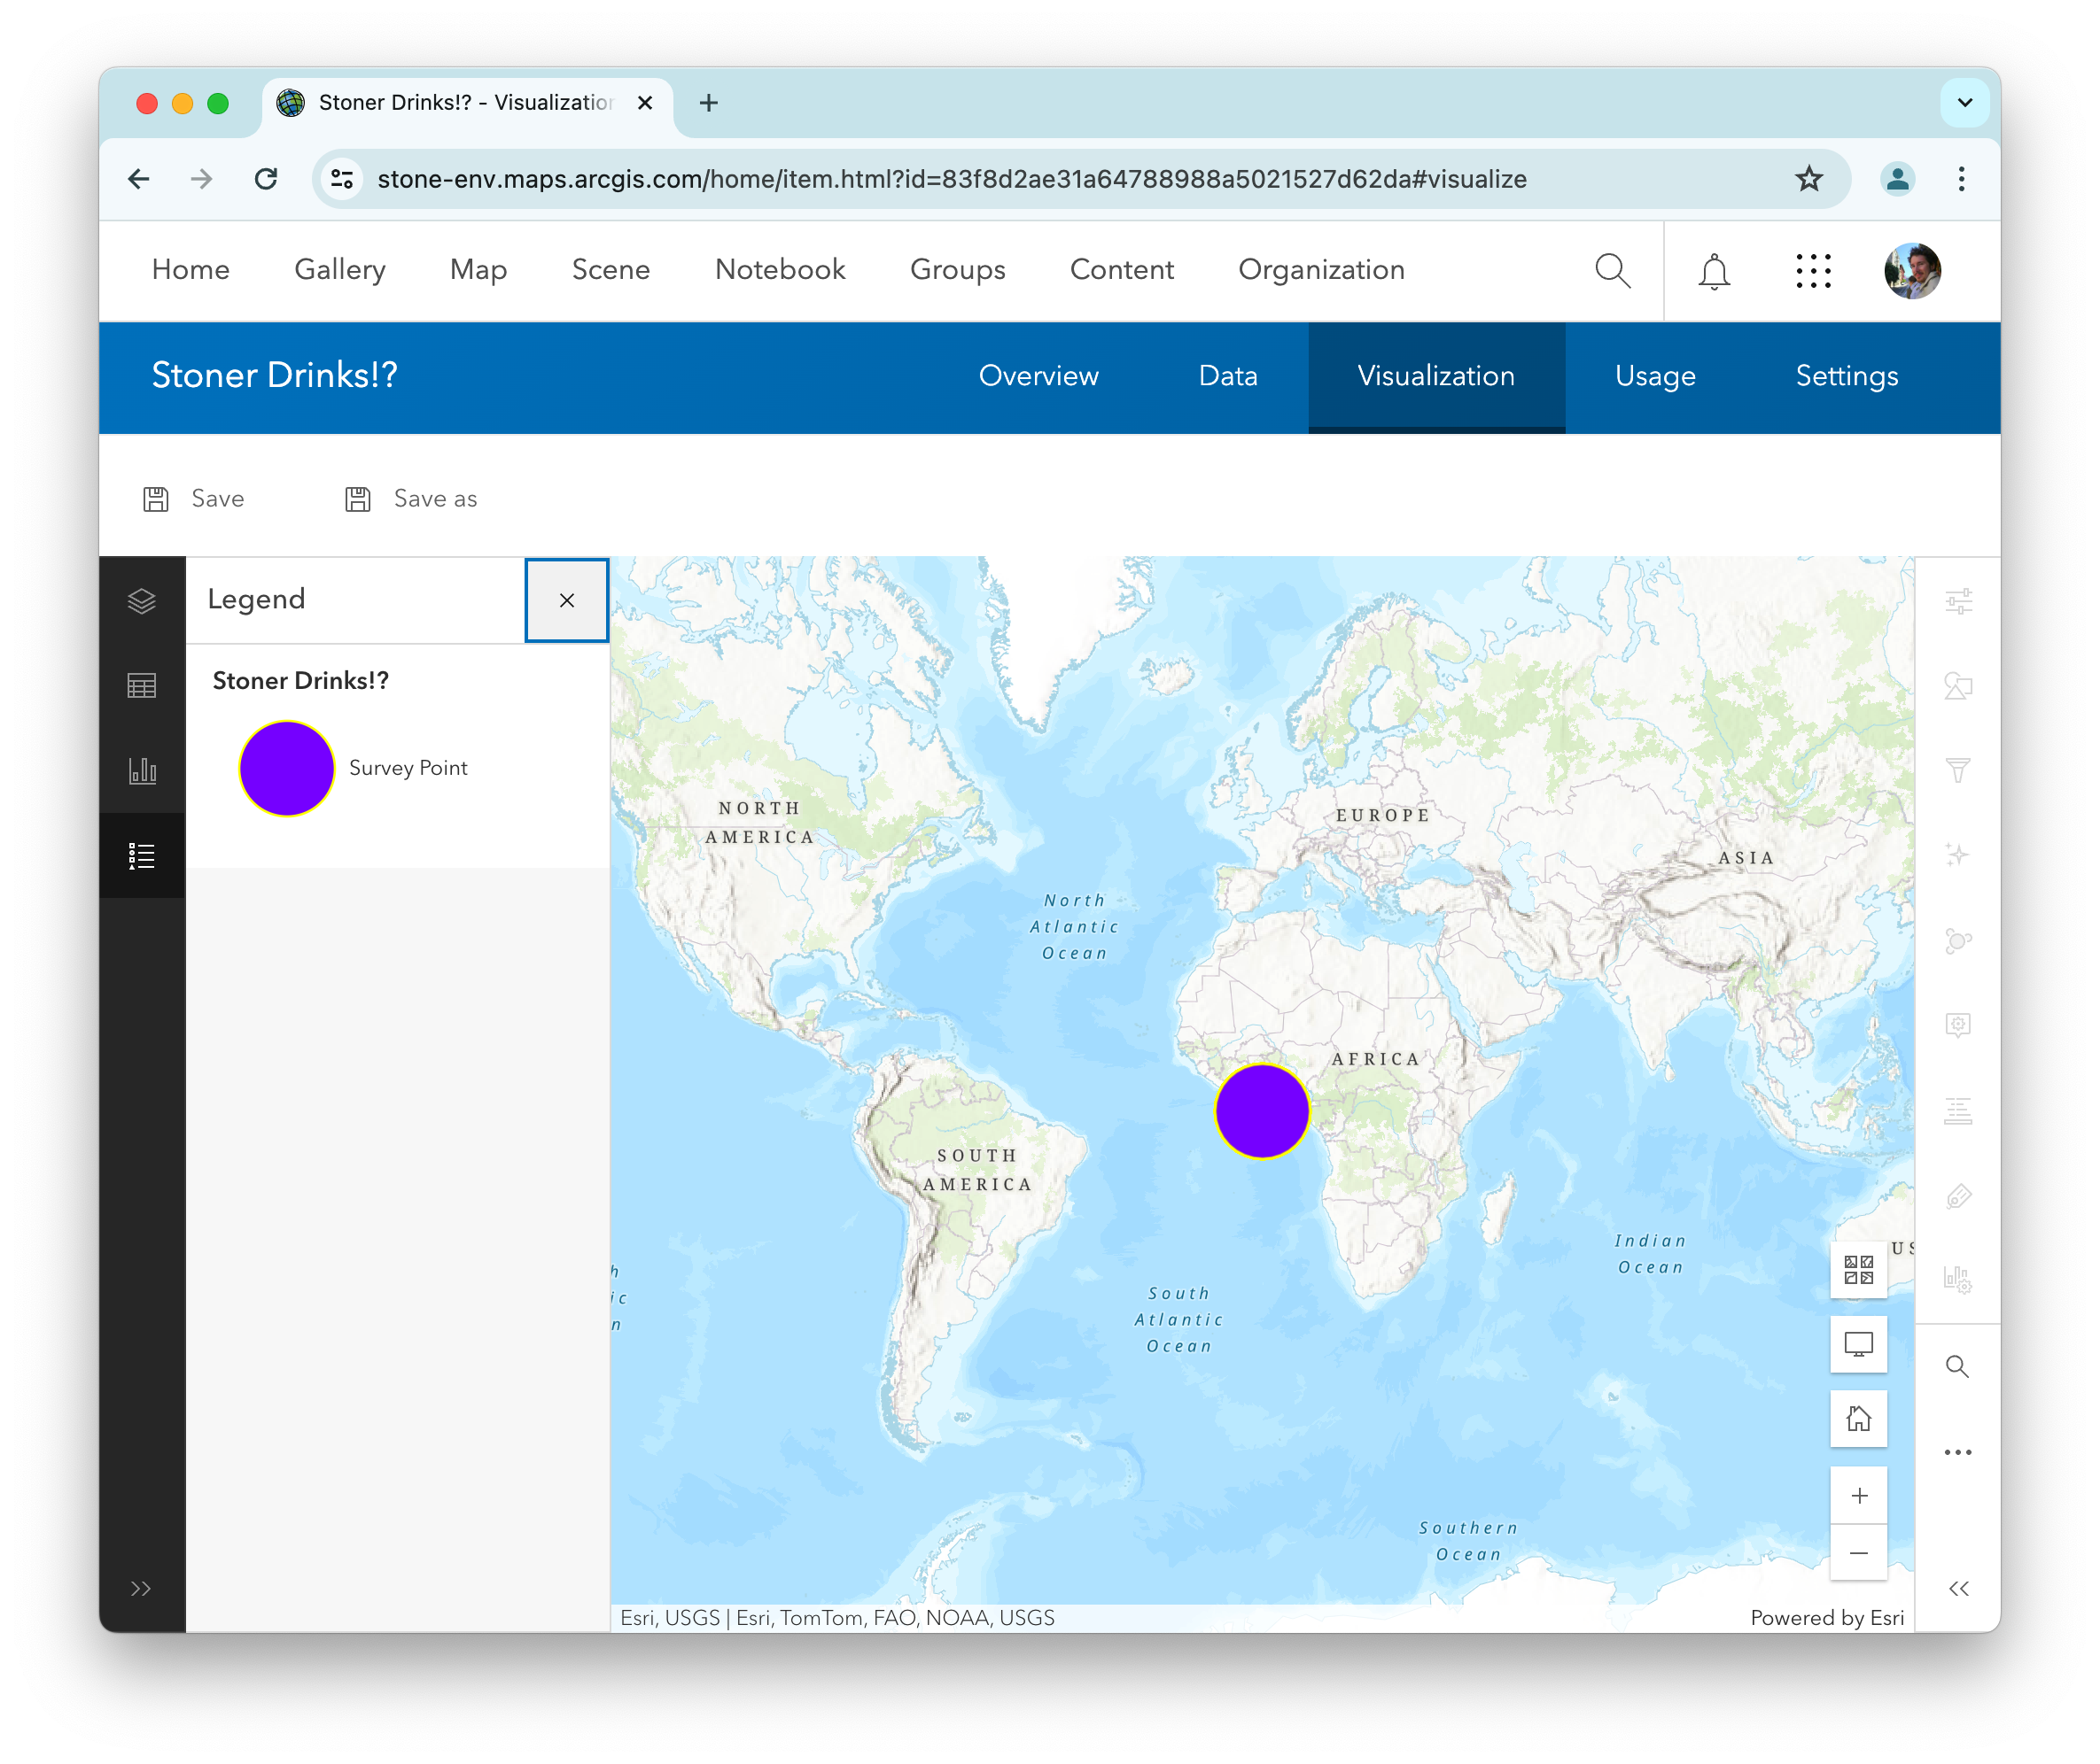Open the app launcher grid icon

1813,271
